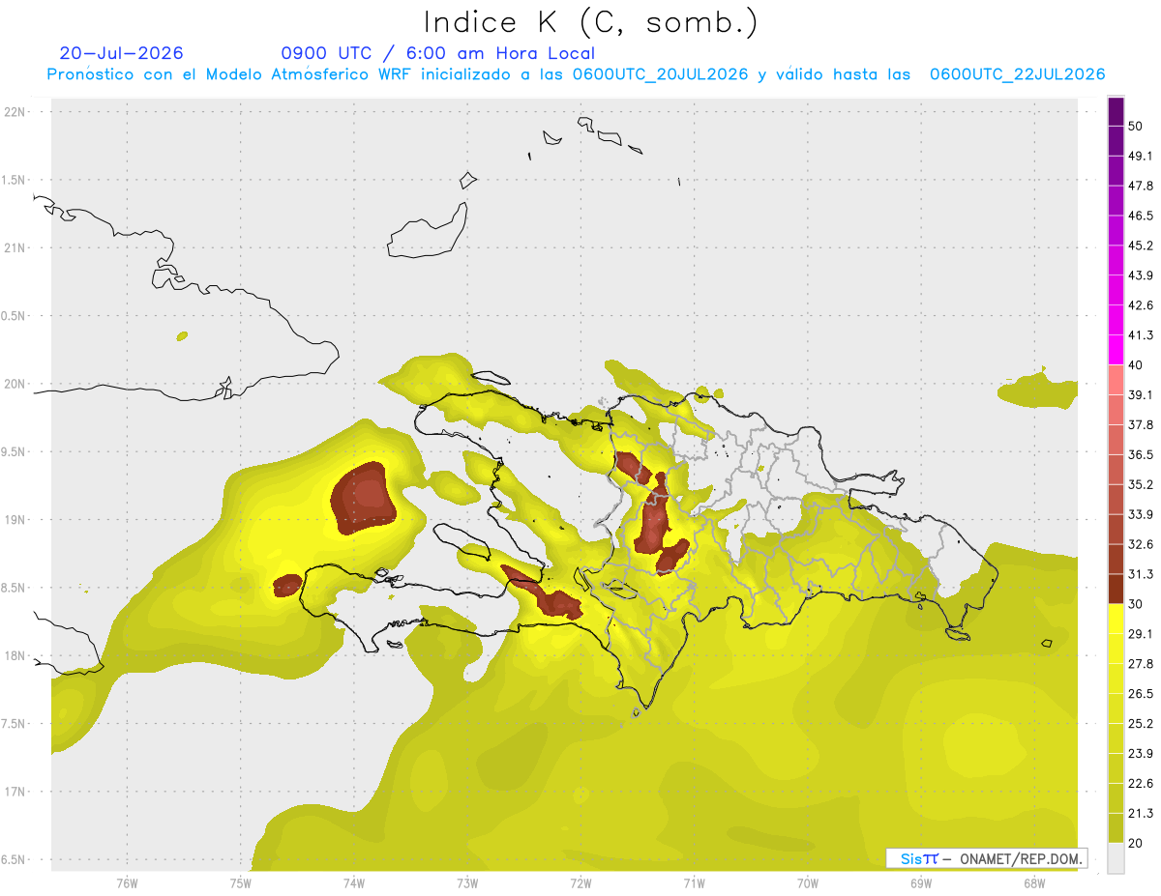
Task: Click the colorbar label "33.9"
Action: pyautogui.click(x=1141, y=514)
